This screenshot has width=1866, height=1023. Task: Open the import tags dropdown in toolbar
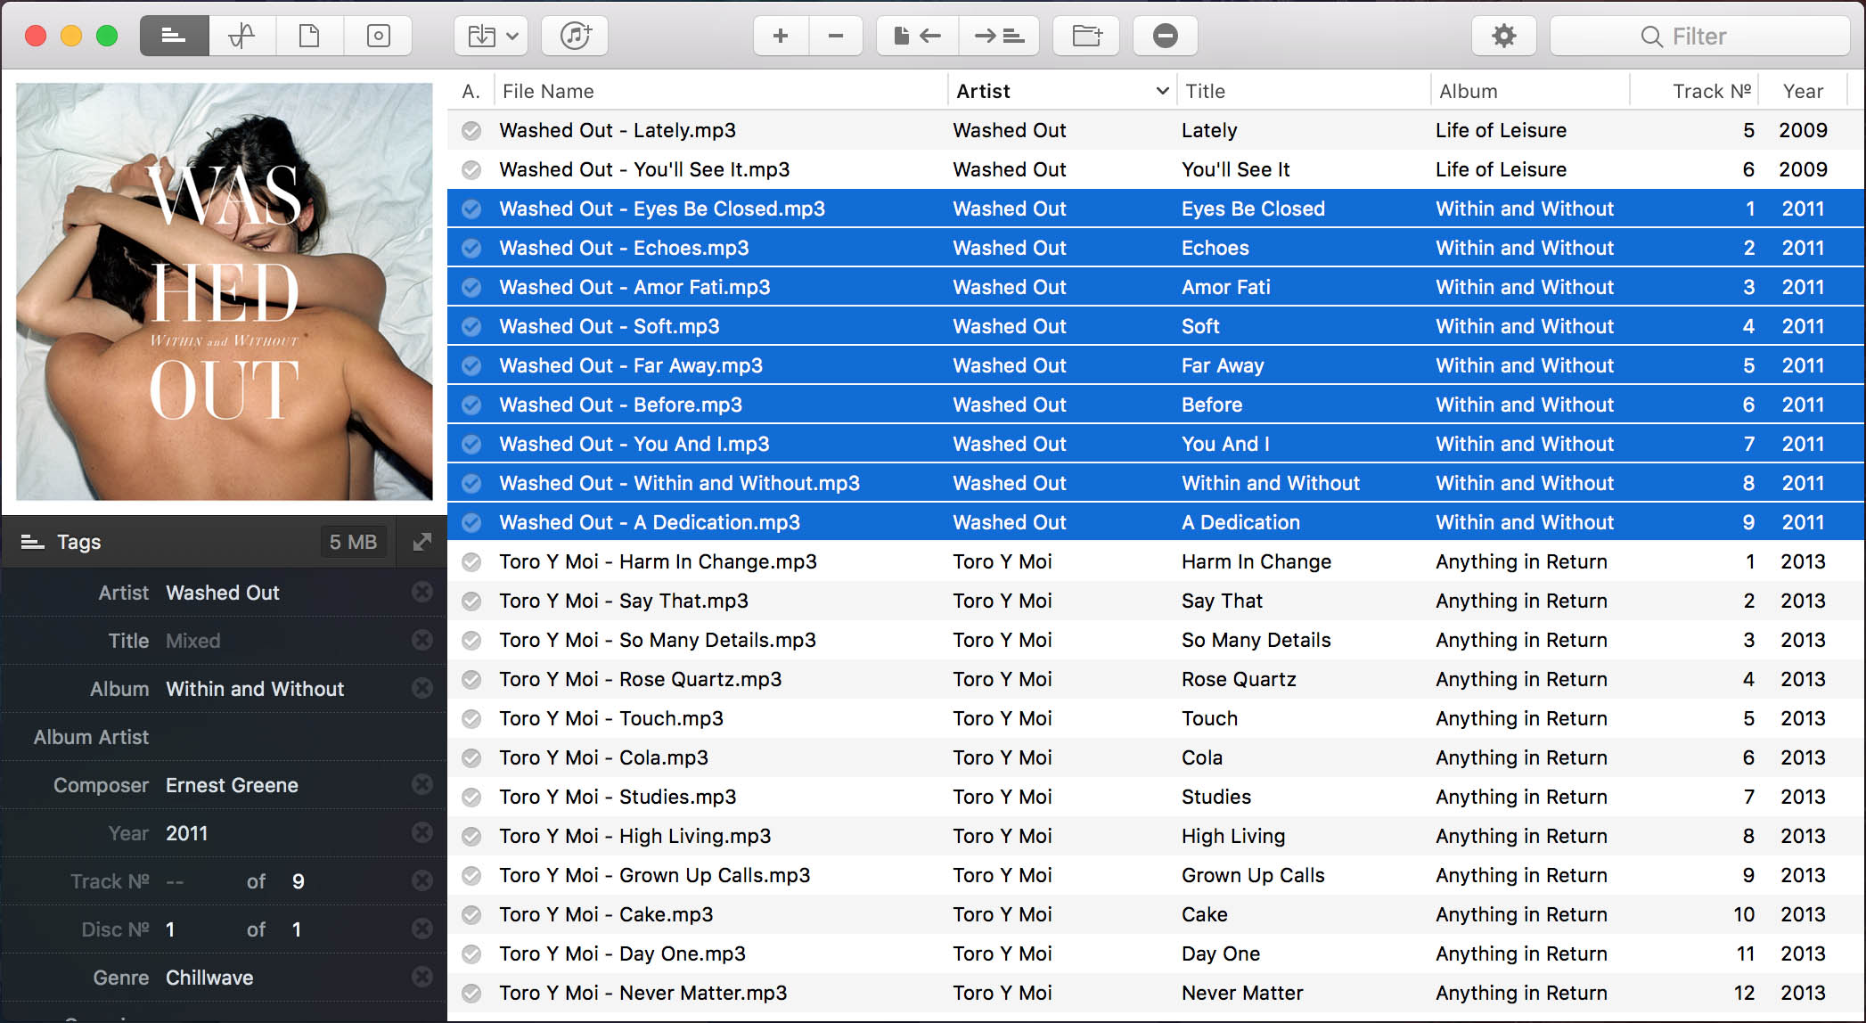[x=491, y=36]
